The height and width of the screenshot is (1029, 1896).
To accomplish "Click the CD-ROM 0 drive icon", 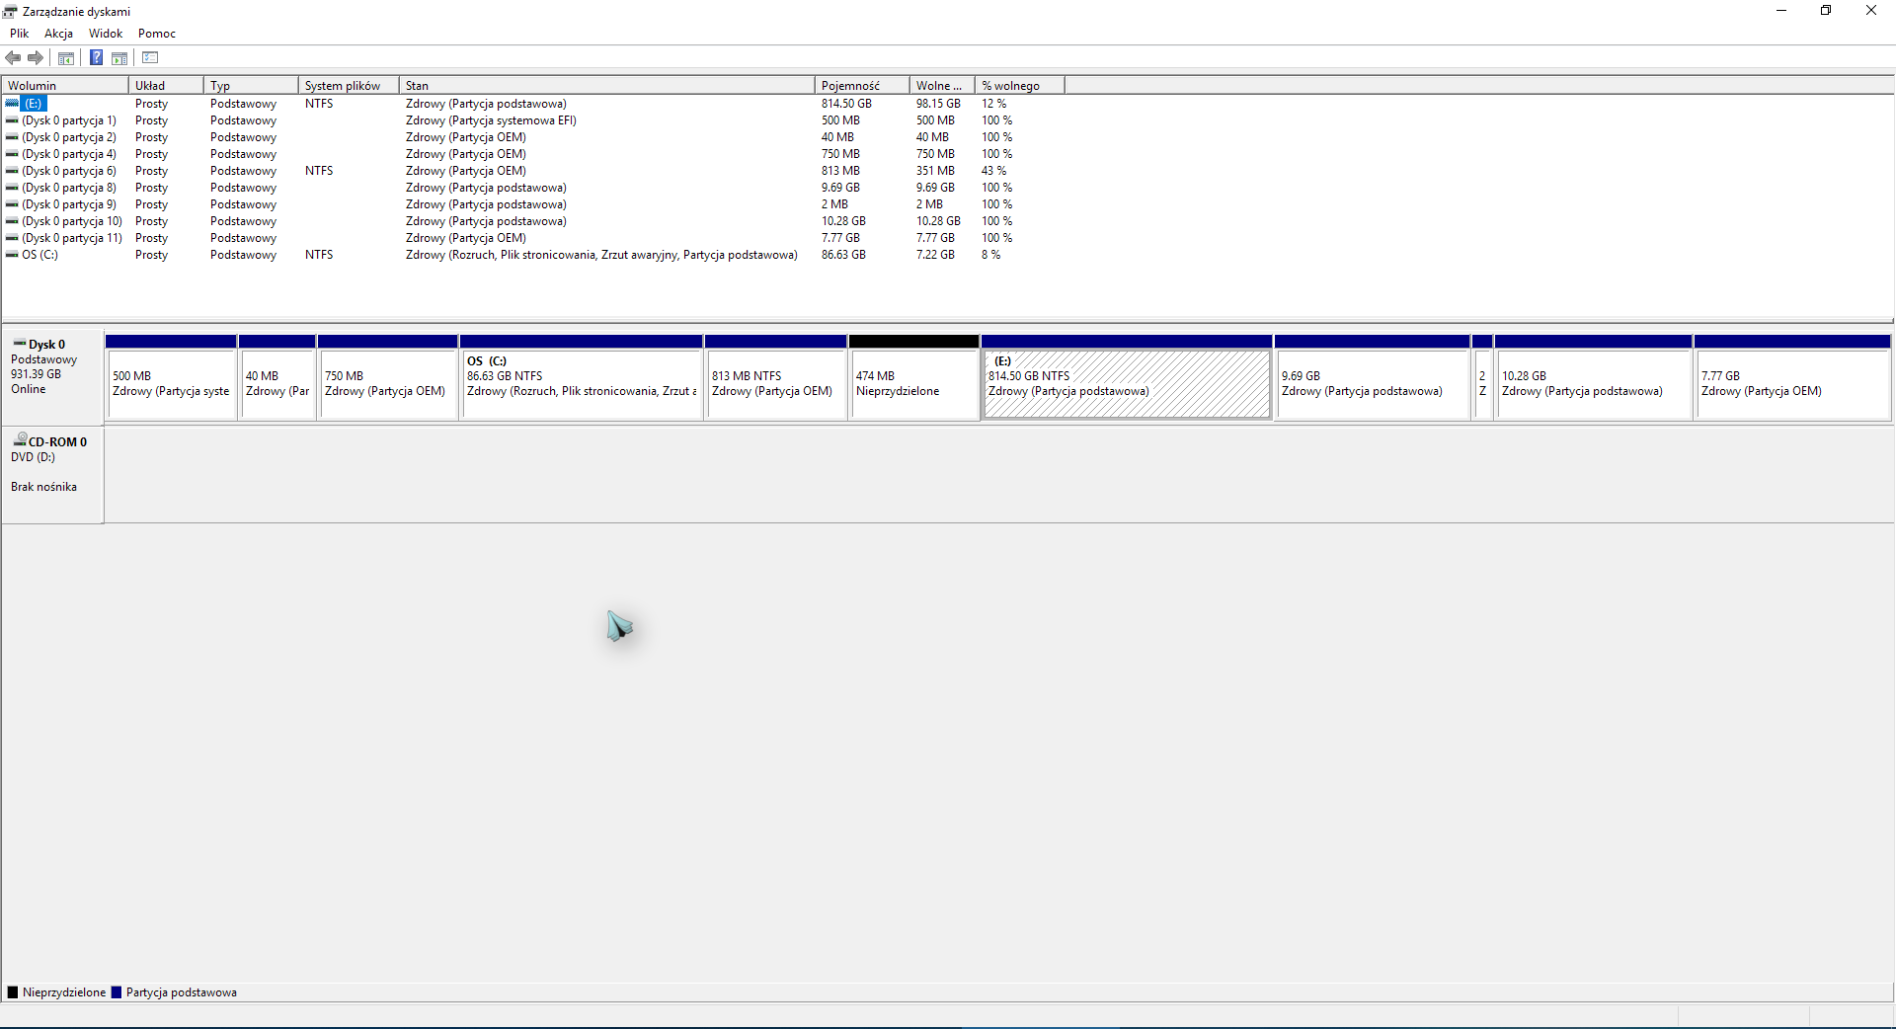I will [19, 439].
